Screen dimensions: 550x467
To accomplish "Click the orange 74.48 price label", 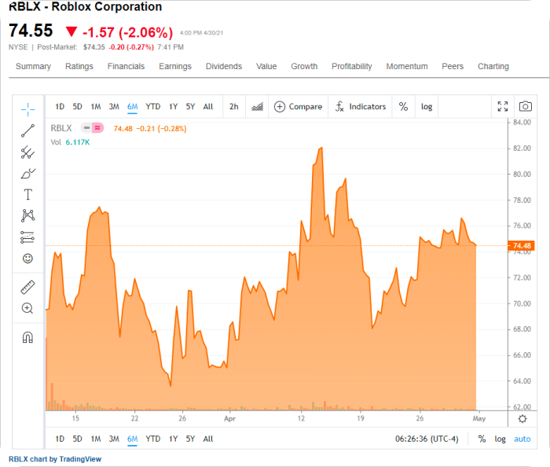I will (x=522, y=245).
